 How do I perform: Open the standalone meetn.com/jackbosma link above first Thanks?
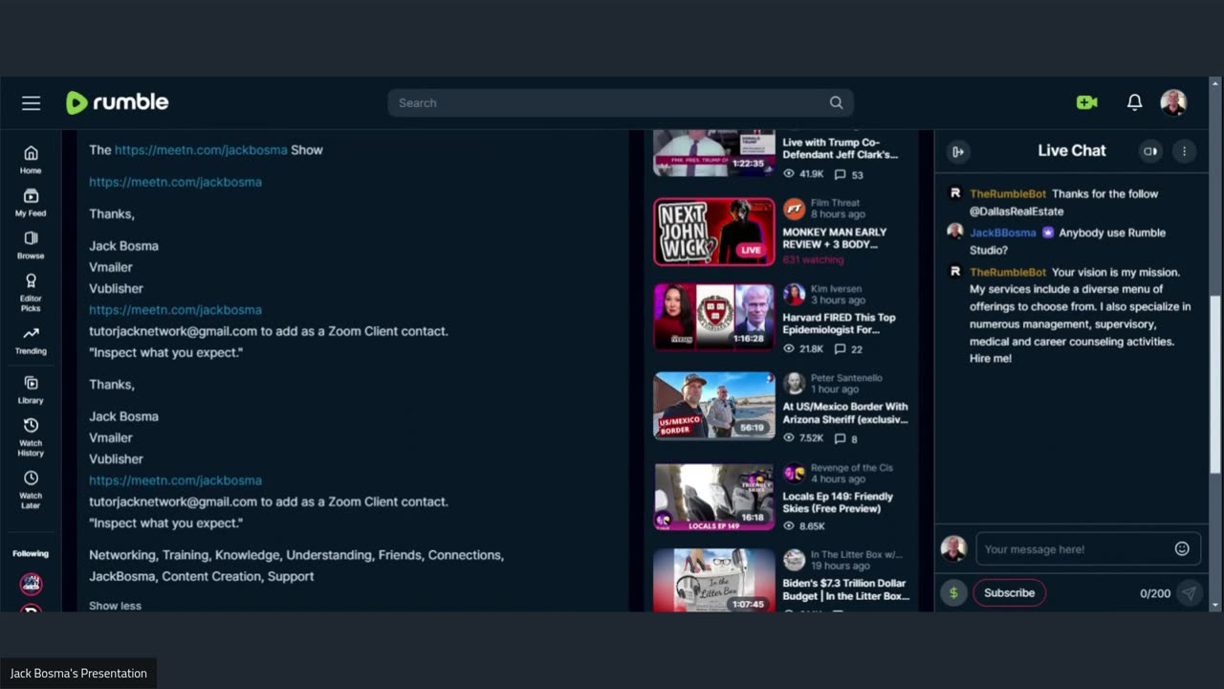[x=175, y=182]
